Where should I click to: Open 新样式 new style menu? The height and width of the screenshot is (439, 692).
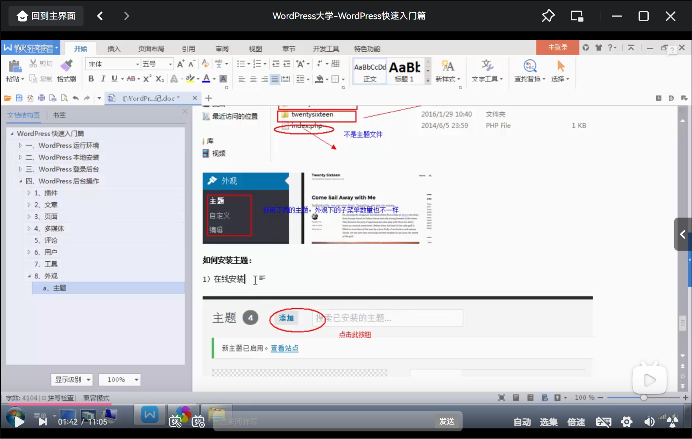[447, 71]
